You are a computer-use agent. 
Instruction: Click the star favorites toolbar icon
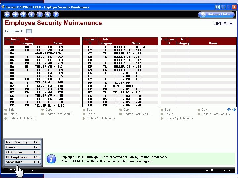(x=48, y=15)
